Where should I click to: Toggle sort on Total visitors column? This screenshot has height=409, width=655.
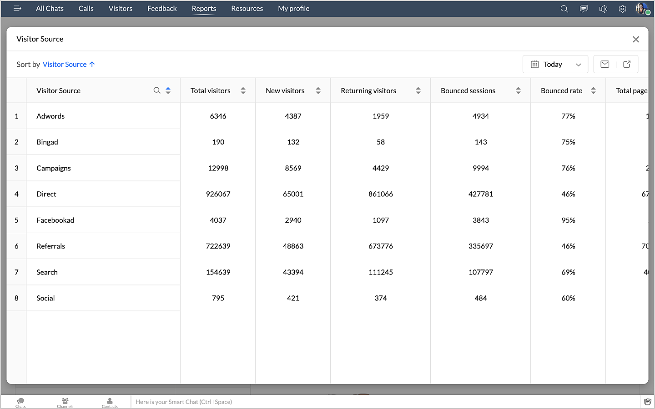tap(243, 90)
